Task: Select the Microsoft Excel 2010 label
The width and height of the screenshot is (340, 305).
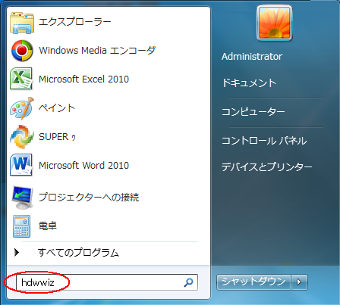Action: 83,79
